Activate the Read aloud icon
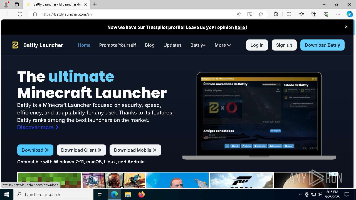 (239, 14)
